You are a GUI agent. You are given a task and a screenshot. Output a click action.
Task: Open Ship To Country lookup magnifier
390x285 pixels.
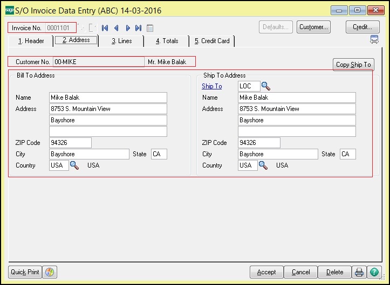click(x=263, y=165)
